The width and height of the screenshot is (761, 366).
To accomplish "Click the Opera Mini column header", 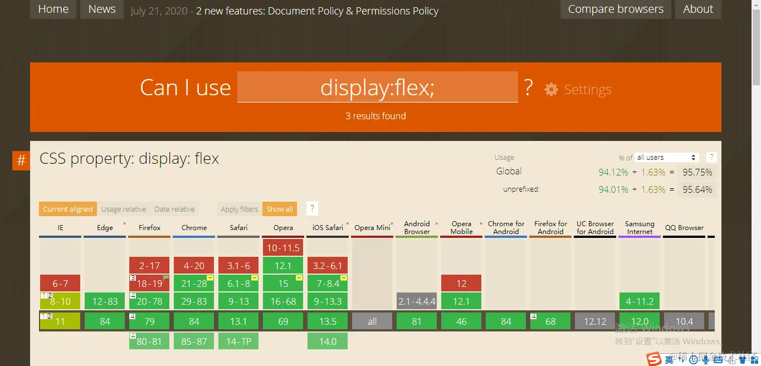I will coord(372,228).
